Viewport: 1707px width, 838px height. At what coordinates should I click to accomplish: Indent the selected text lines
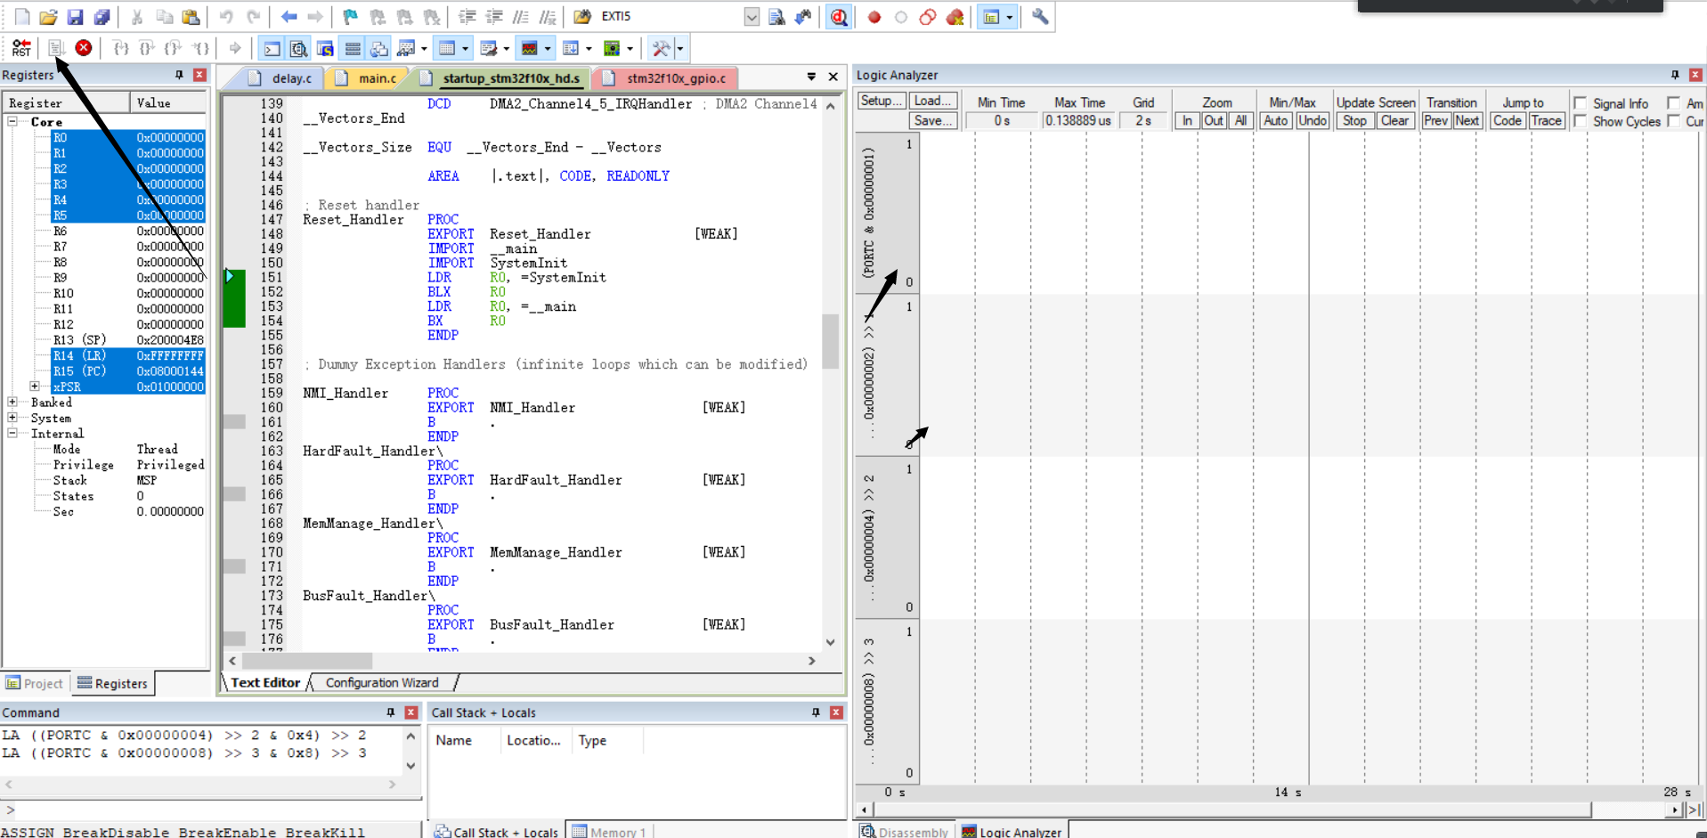[x=467, y=17]
